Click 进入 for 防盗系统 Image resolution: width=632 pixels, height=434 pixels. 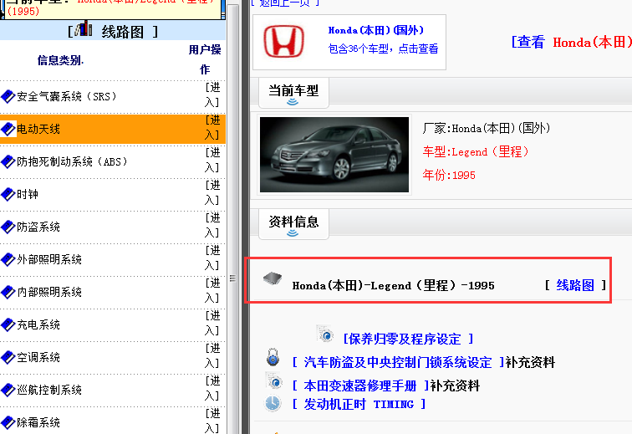pyautogui.click(x=212, y=226)
